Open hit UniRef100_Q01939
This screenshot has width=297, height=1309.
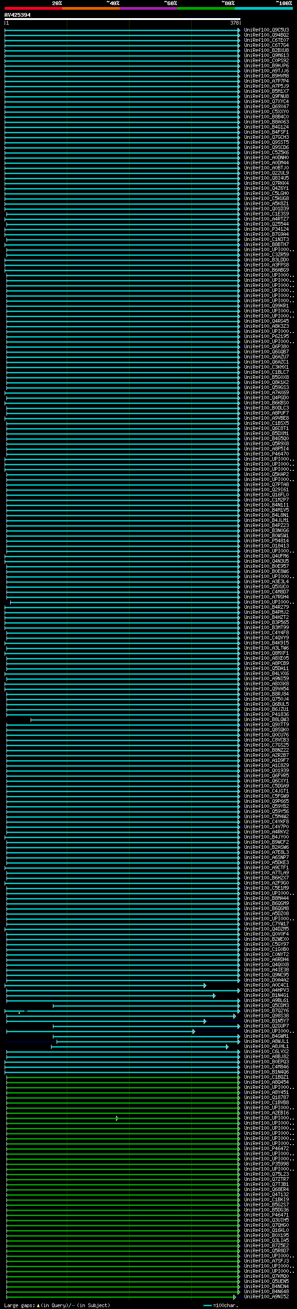pos(266,771)
